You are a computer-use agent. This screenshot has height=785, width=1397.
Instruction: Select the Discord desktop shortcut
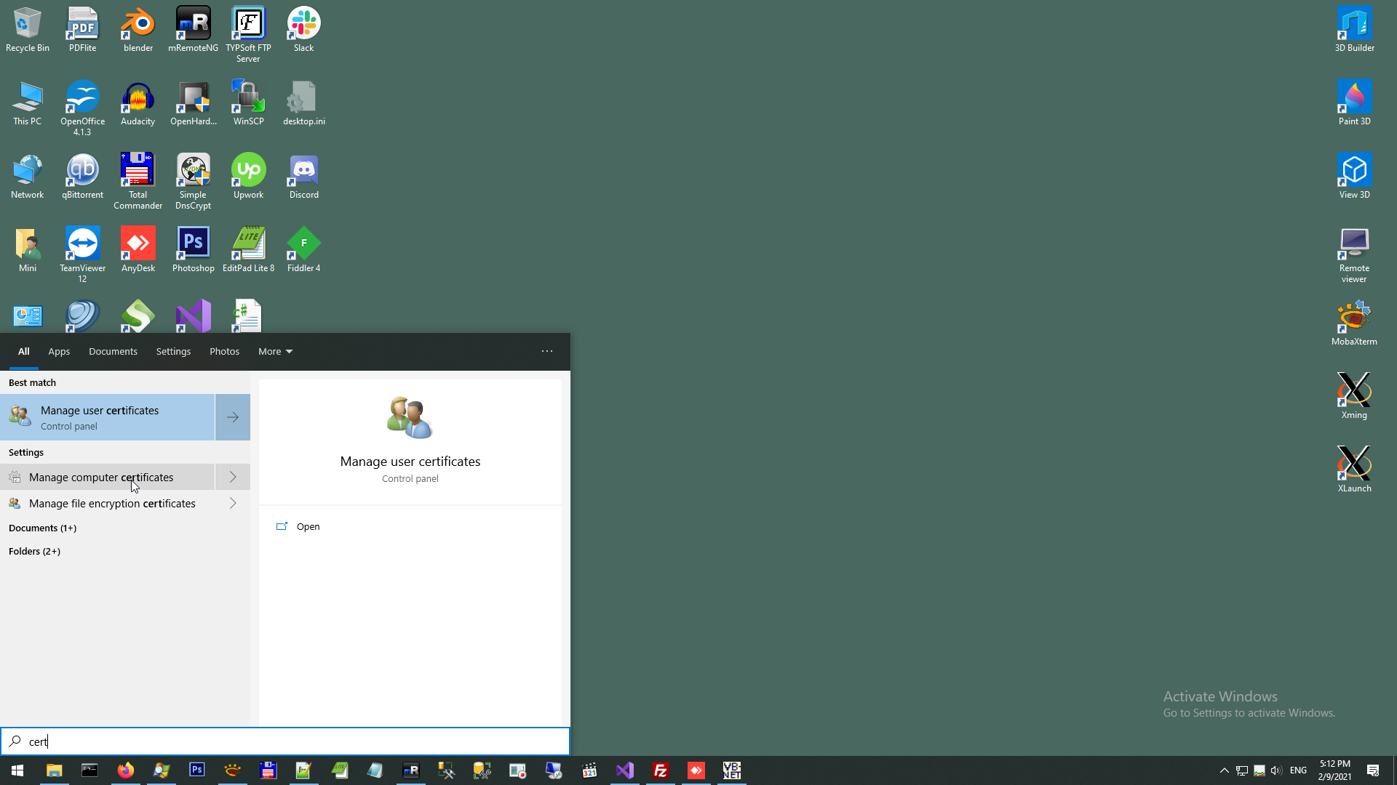tap(303, 177)
